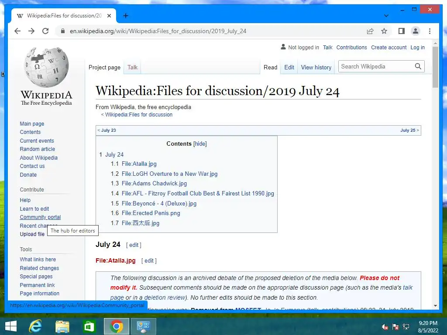Click the network tray icon
Image resolution: width=447 pixels, height=335 pixels.
click(x=406, y=327)
